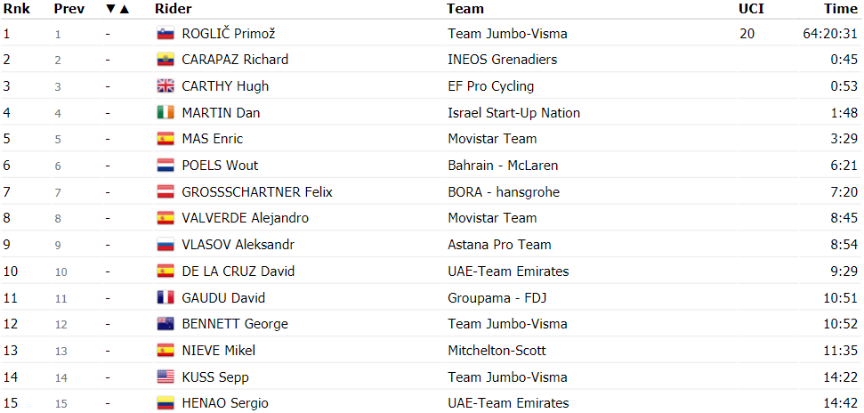Click the Dutch flag beside POELS Wout
Screen dimensions: 864x413
(166, 166)
